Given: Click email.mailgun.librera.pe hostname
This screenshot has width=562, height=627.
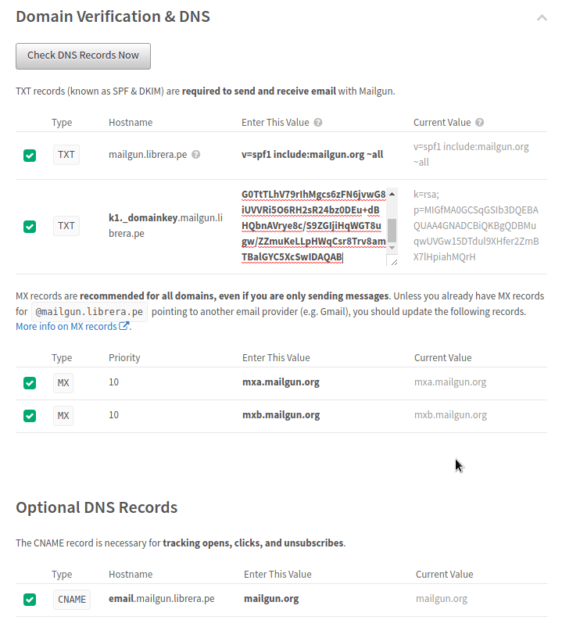Looking at the screenshot, I should pos(162,599).
